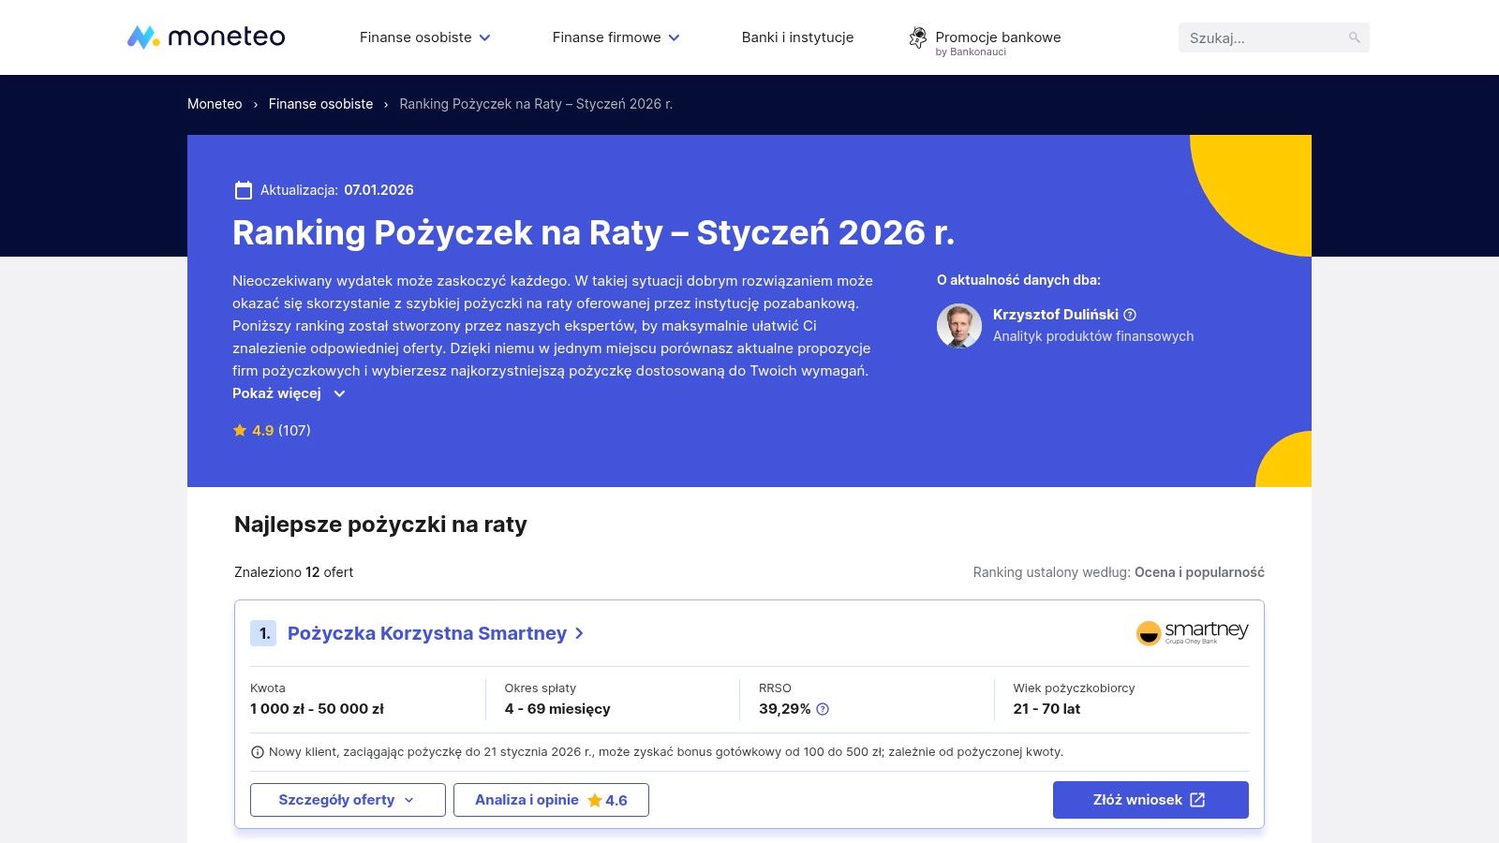Click the search magnifier icon

tap(1354, 37)
